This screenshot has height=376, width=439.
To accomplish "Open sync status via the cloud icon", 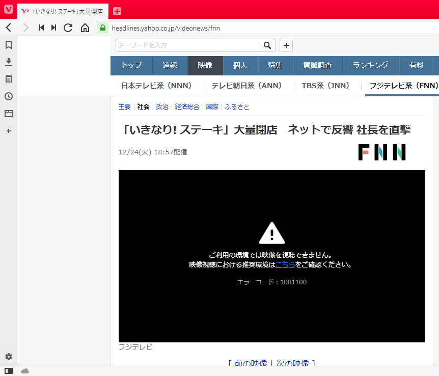I will [x=24, y=371].
